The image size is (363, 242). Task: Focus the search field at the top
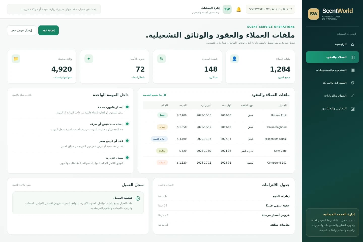(54, 9)
